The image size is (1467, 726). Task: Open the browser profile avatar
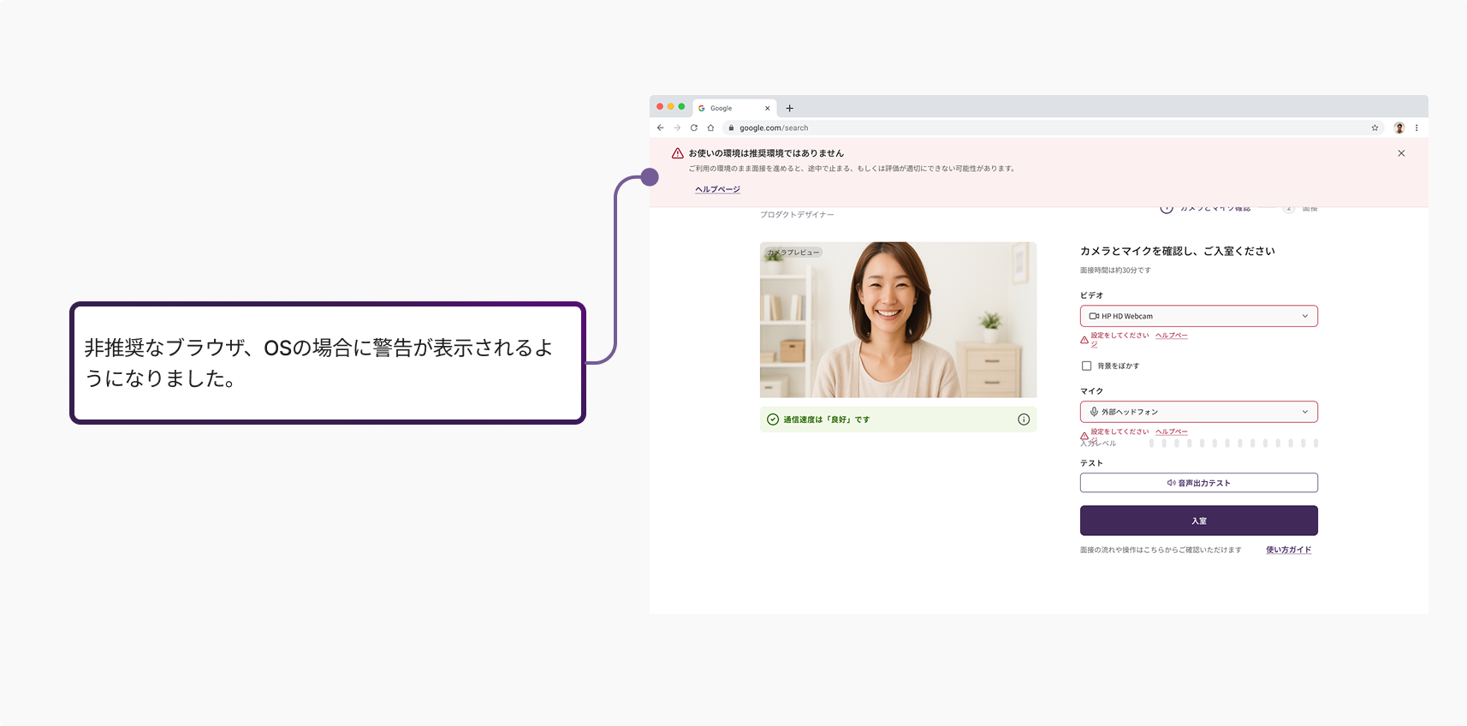click(1399, 128)
